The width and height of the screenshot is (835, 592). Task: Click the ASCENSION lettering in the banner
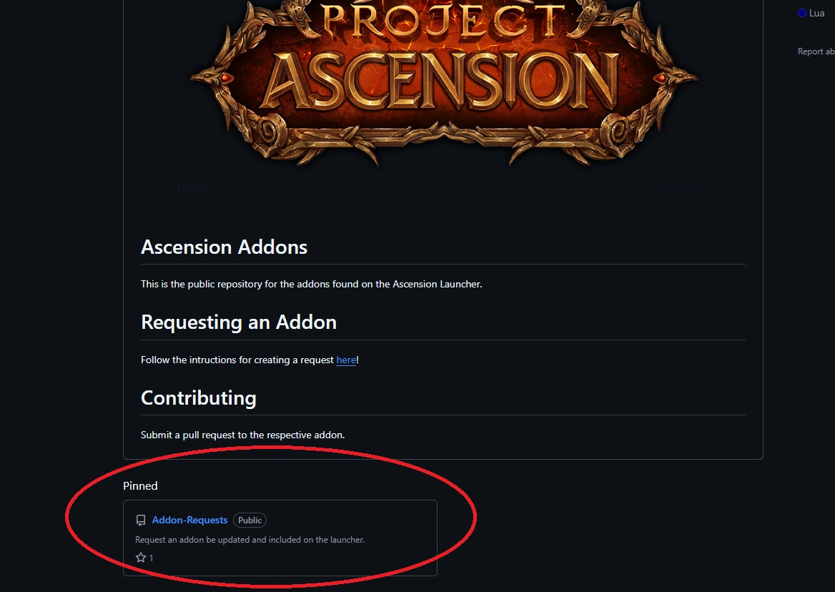pyautogui.click(x=443, y=80)
